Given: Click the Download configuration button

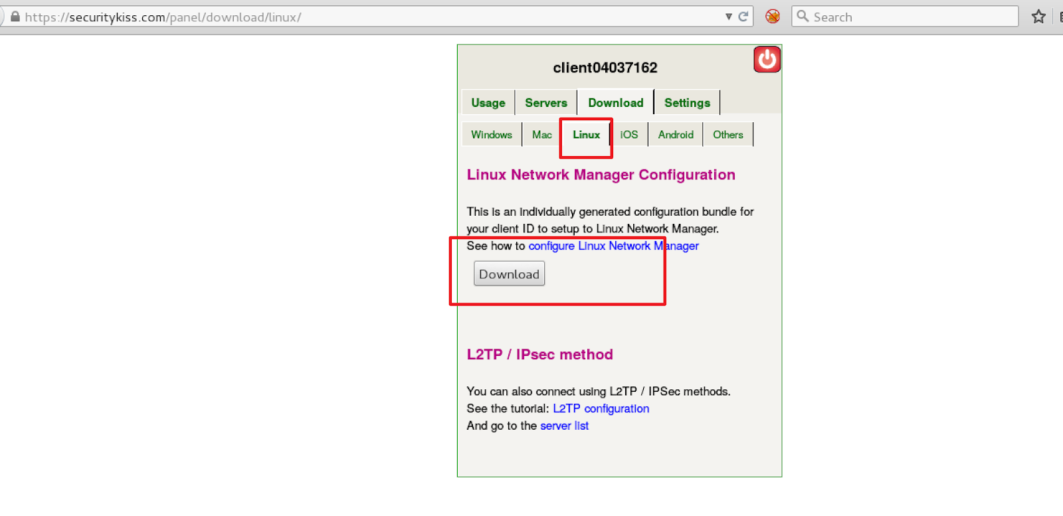Looking at the screenshot, I should [x=509, y=274].
